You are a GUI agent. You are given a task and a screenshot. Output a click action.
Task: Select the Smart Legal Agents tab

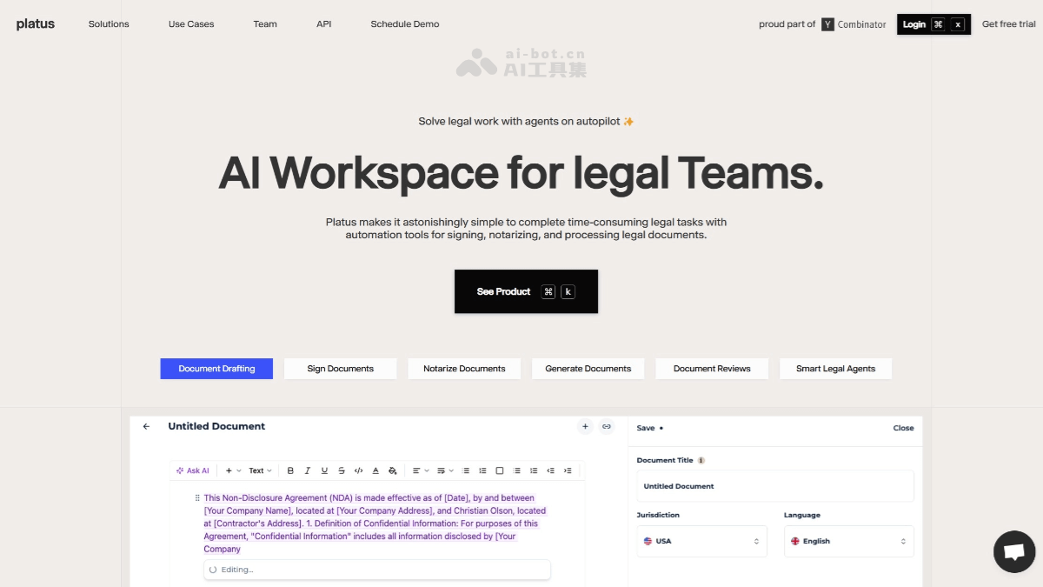click(835, 369)
